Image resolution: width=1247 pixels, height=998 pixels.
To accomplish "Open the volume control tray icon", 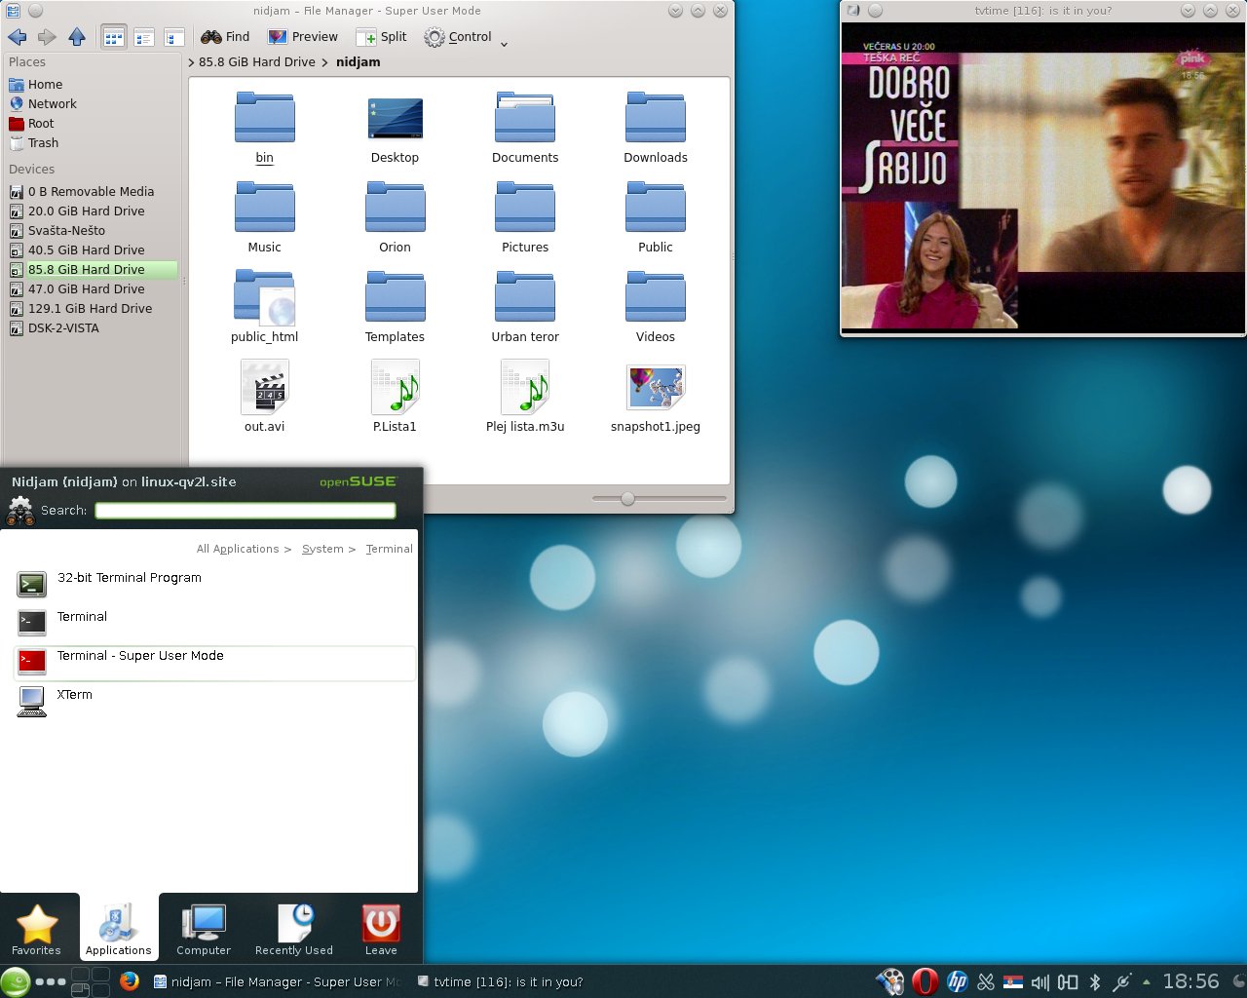I will (1040, 982).
